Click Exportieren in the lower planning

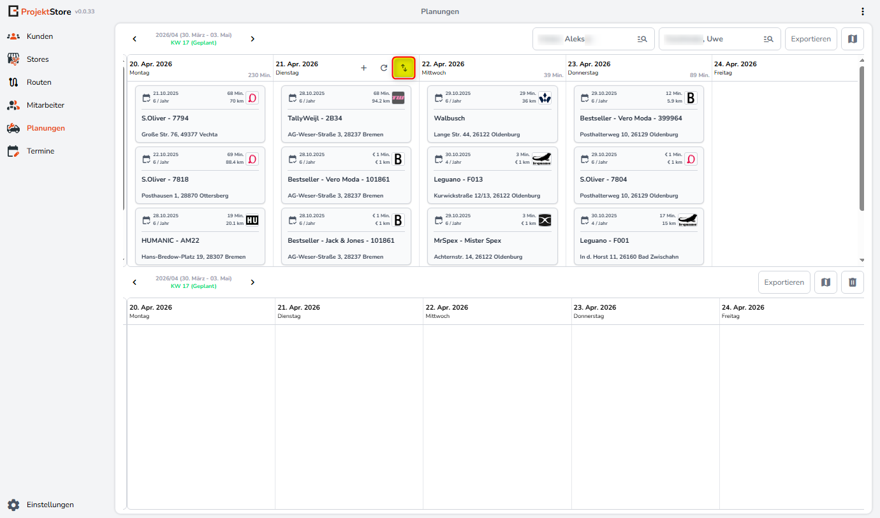784,282
